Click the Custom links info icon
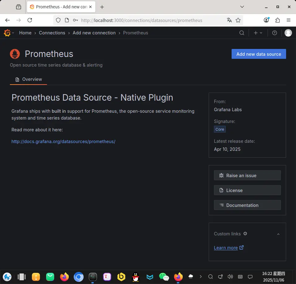This screenshot has height=284, width=296. (245, 234)
